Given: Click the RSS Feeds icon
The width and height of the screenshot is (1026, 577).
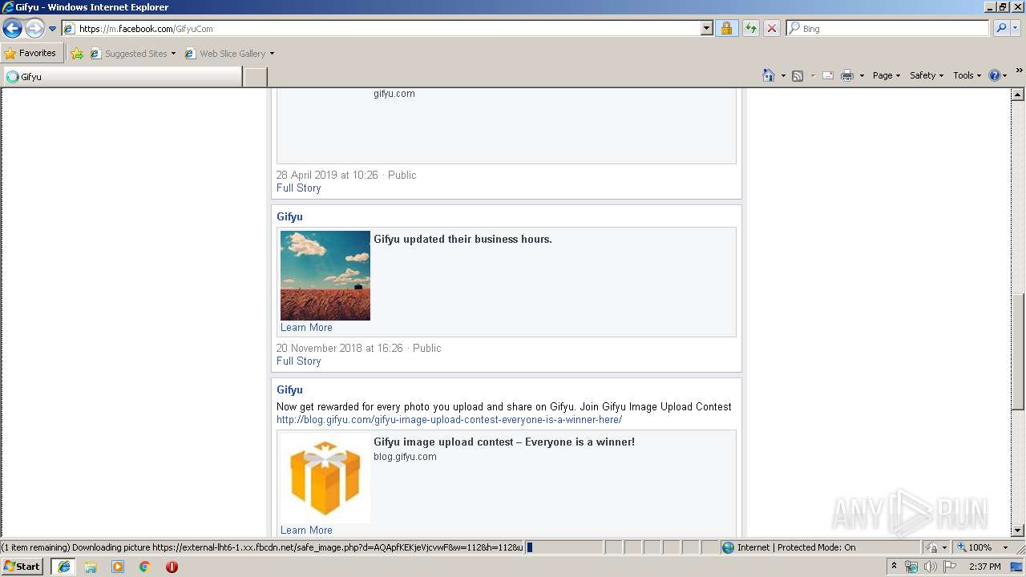Looking at the screenshot, I should click(798, 75).
